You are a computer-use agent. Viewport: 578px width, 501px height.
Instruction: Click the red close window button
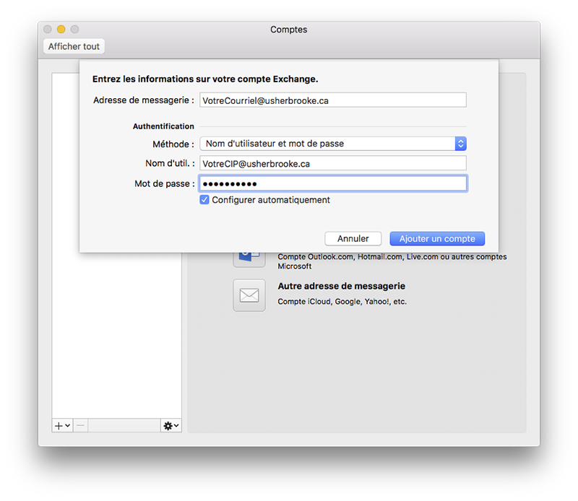(x=48, y=30)
